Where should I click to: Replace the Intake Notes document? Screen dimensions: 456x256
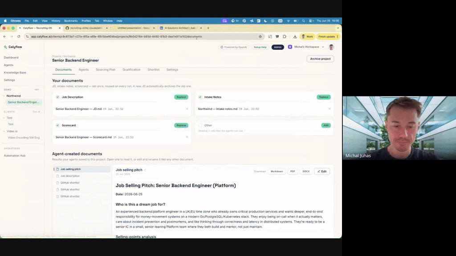tap(324, 97)
